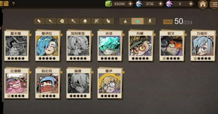Filter characters by bow class icon

coord(97,21)
